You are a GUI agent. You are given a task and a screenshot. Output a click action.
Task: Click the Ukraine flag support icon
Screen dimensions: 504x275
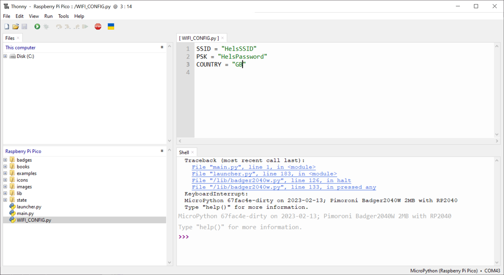tap(110, 26)
